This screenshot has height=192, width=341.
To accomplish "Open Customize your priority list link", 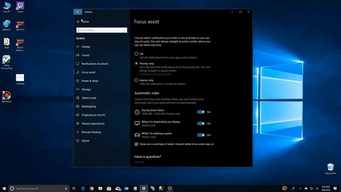I will [155, 74].
